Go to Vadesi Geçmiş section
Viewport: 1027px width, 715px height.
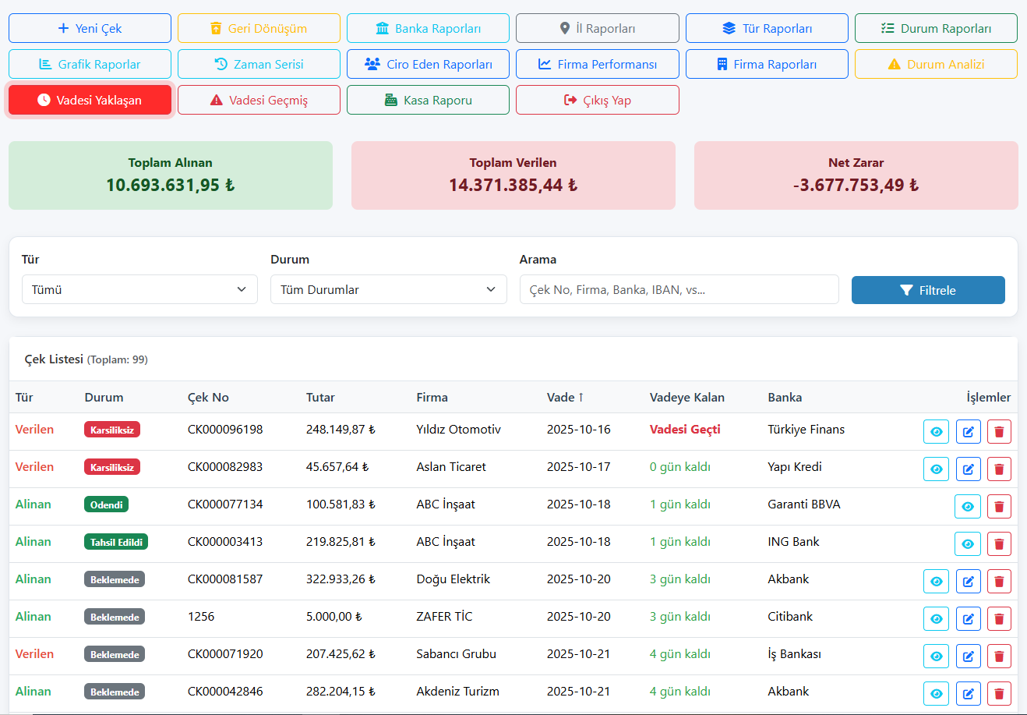click(259, 100)
